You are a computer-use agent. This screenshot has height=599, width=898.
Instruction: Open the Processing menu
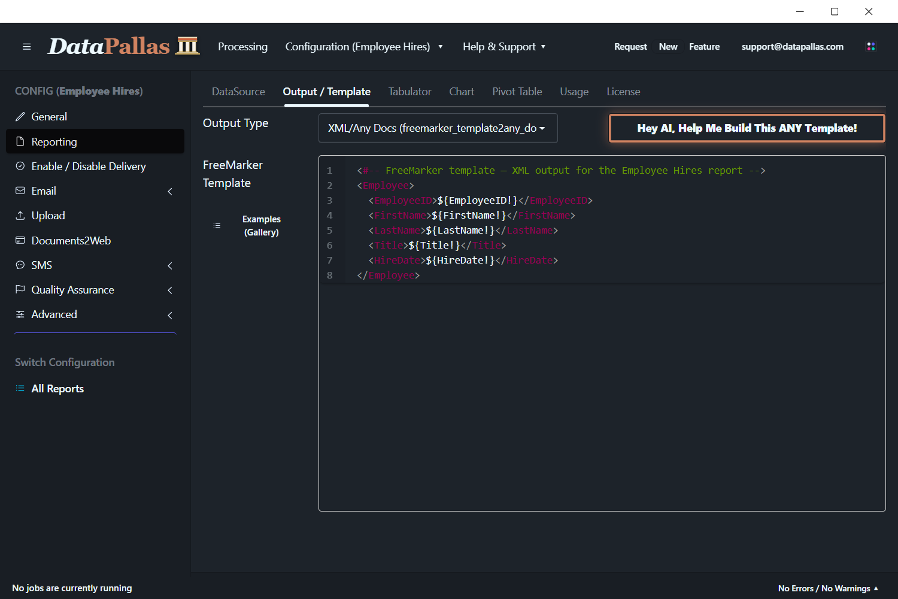point(242,47)
